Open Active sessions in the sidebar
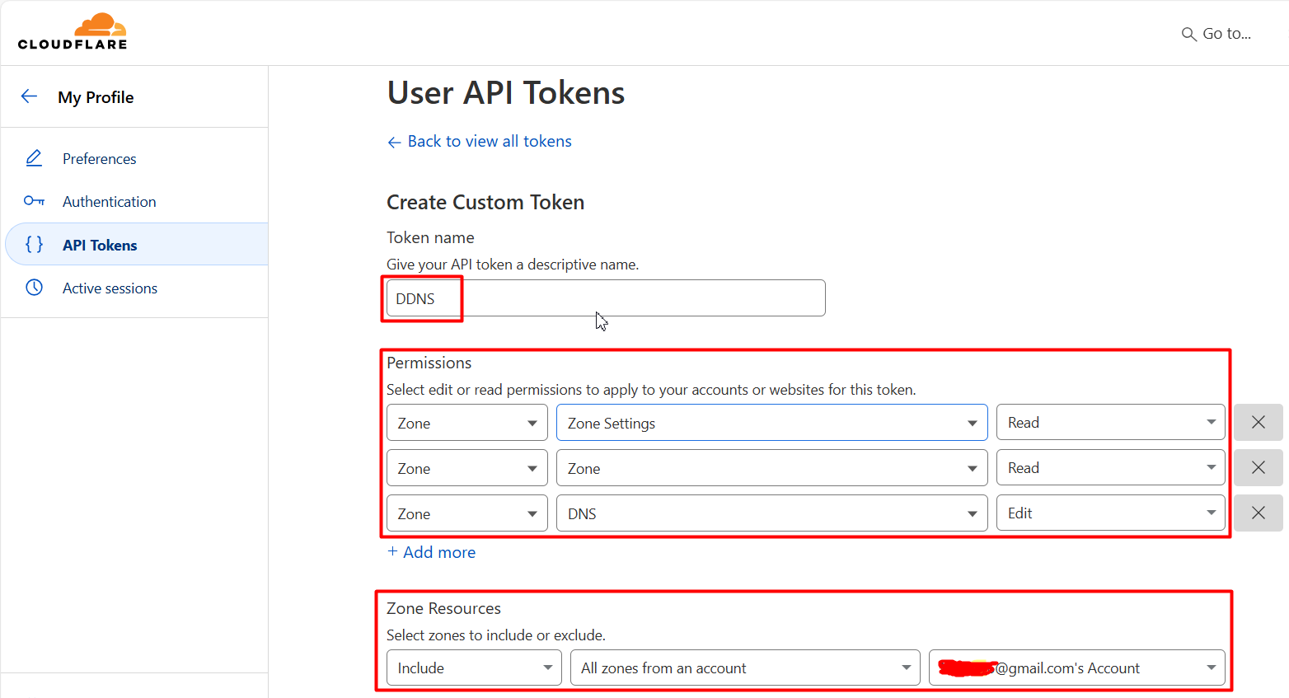Viewport: 1289px width, 698px height. click(x=110, y=288)
